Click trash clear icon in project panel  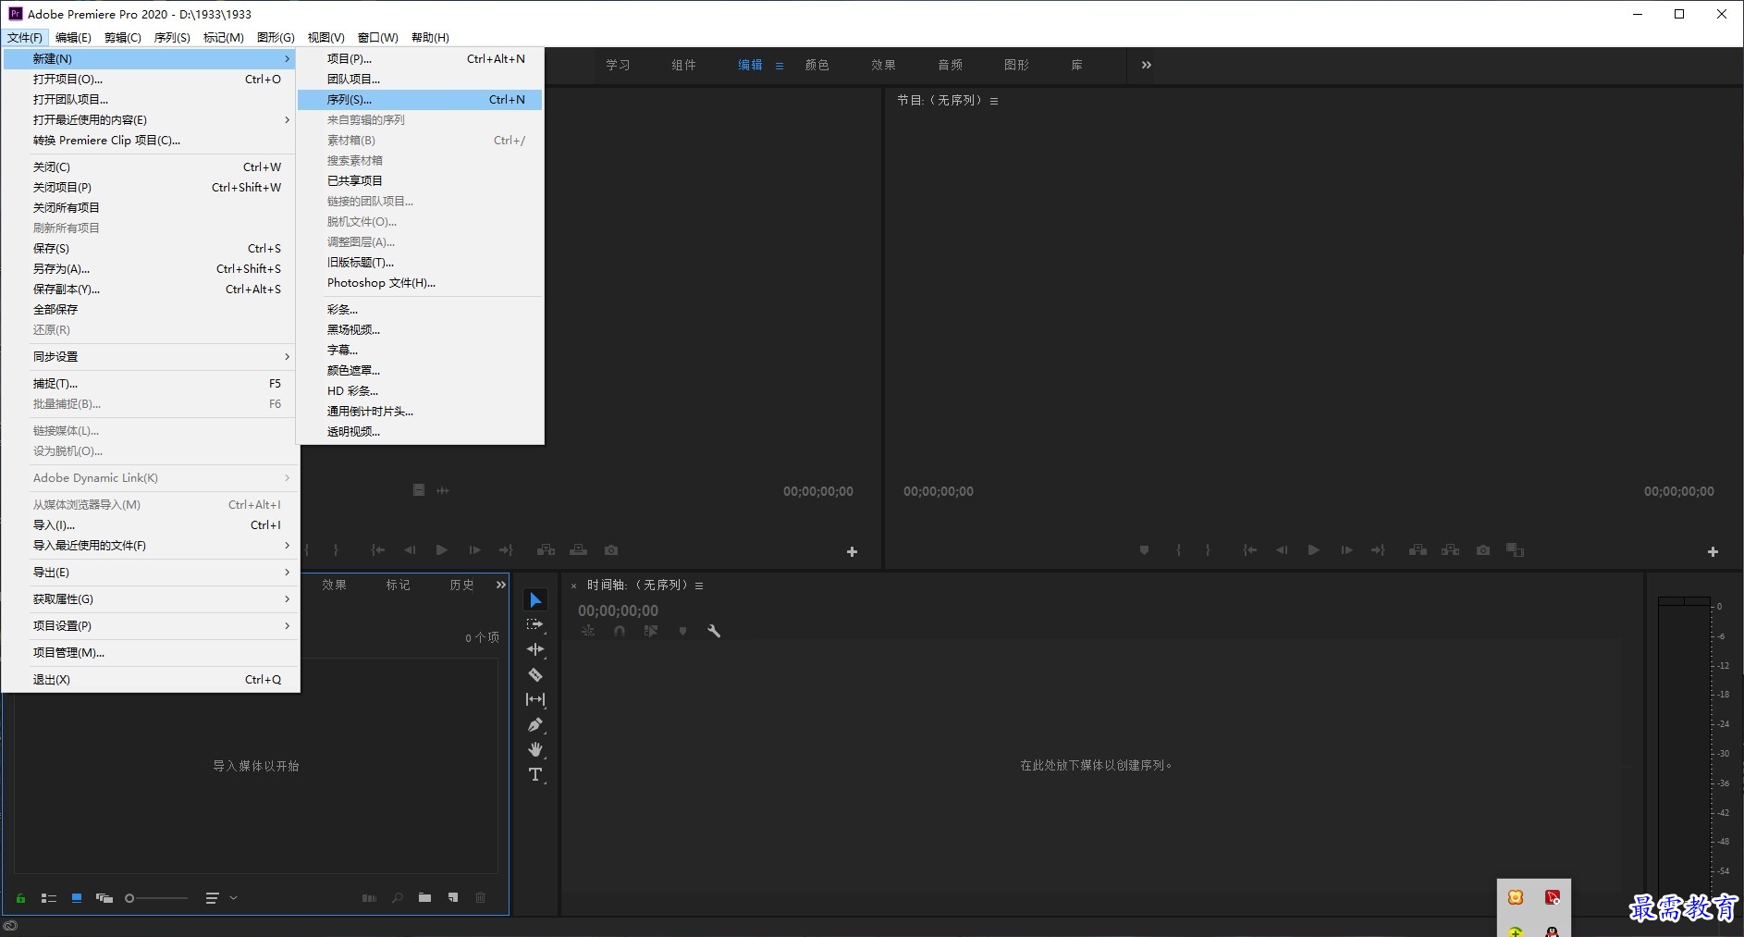481,898
